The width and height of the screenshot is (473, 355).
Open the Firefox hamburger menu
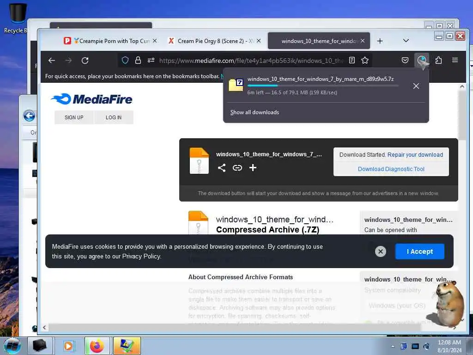(x=455, y=60)
